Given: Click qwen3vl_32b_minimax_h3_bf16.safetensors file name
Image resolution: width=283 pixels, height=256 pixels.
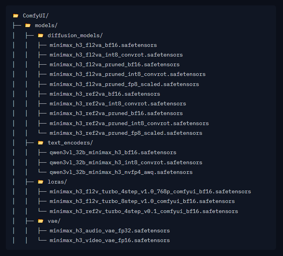Looking at the screenshot, I should [x=113, y=153].
